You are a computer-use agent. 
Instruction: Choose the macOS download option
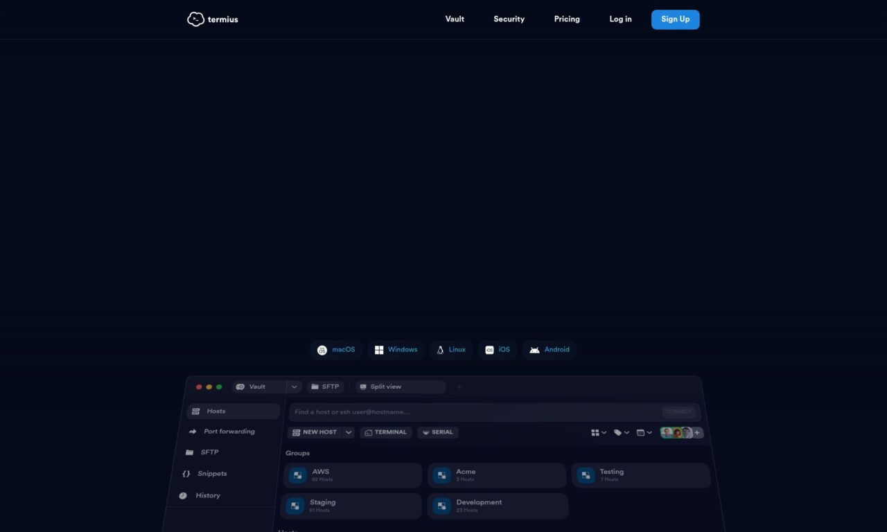tap(336, 350)
